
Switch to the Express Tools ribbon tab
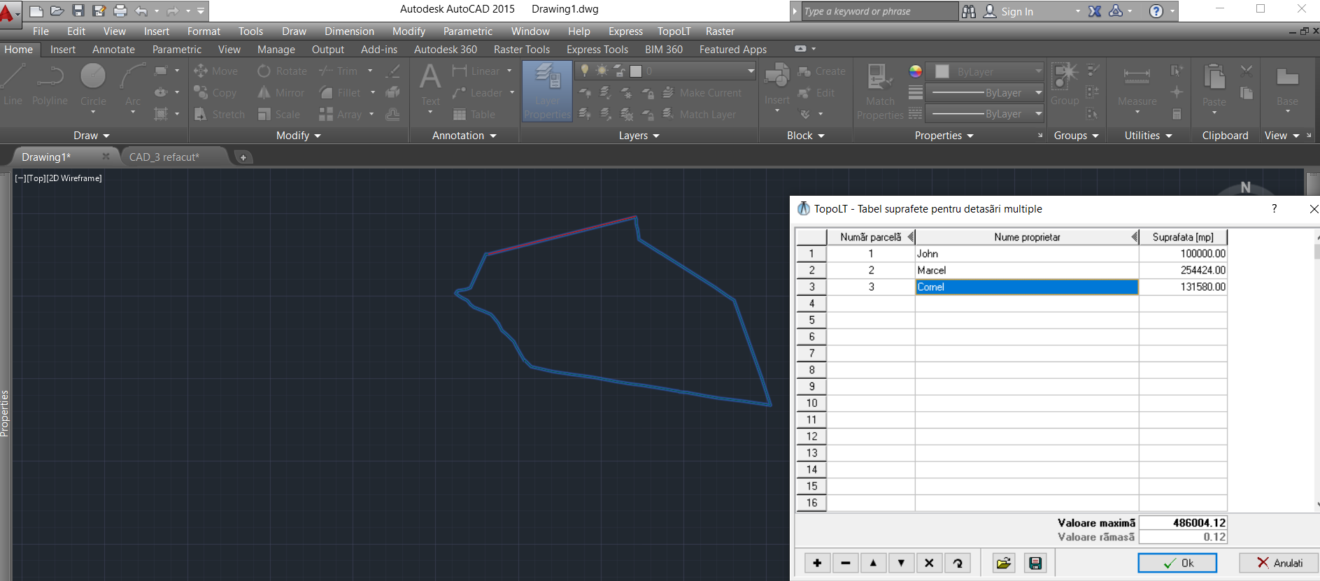(597, 50)
